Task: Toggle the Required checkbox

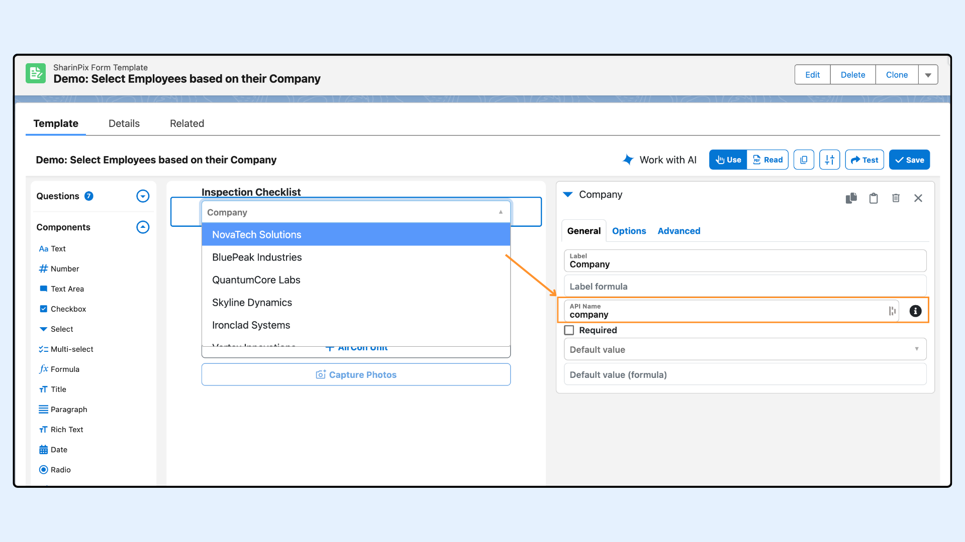Action: (569, 330)
